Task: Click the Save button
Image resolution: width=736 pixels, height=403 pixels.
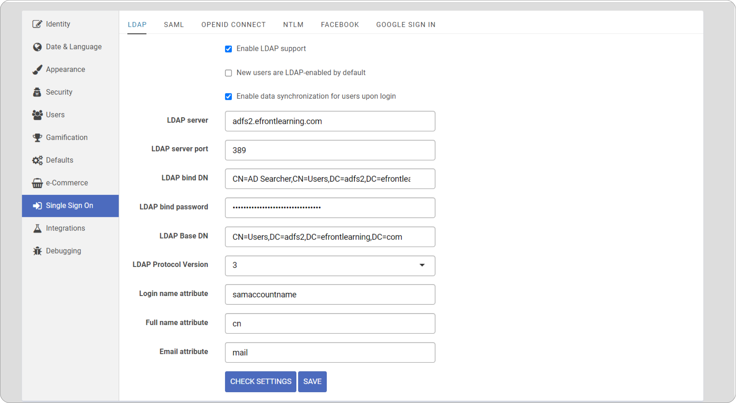Action: pyautogui.click(x=312, y=382)
